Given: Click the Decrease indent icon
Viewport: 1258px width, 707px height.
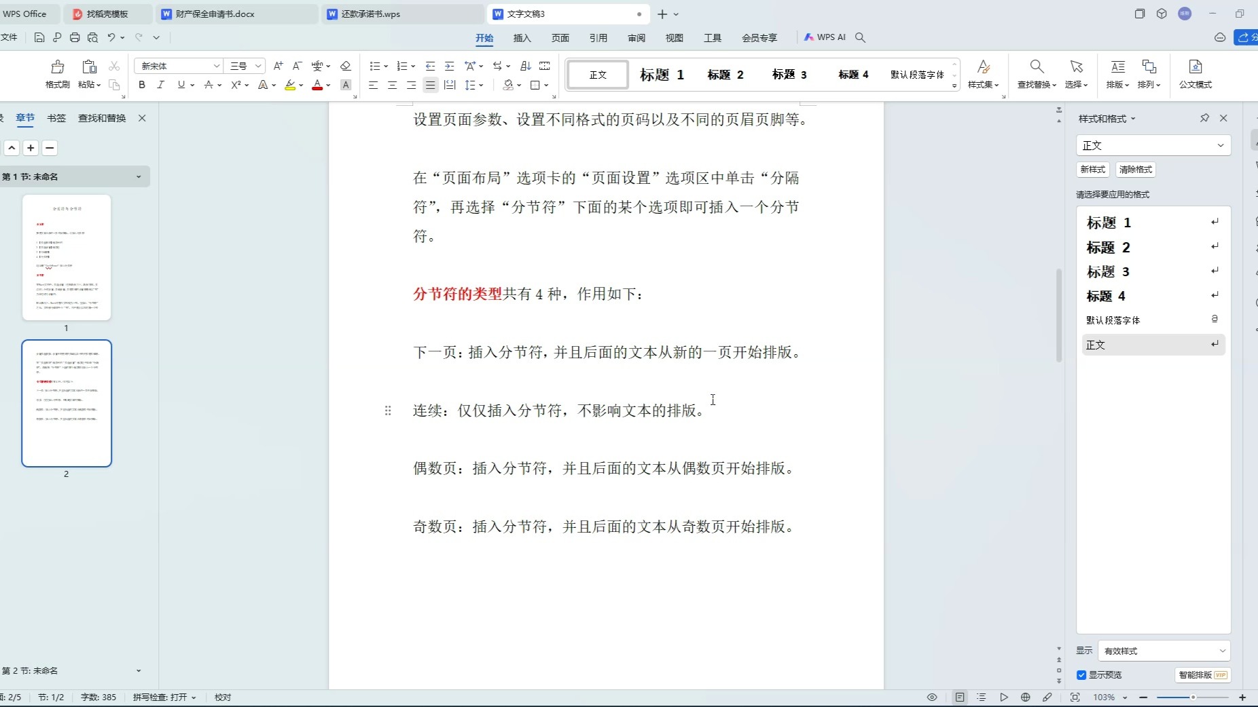Looking at the screenshot, I should (x=430, y=66).
